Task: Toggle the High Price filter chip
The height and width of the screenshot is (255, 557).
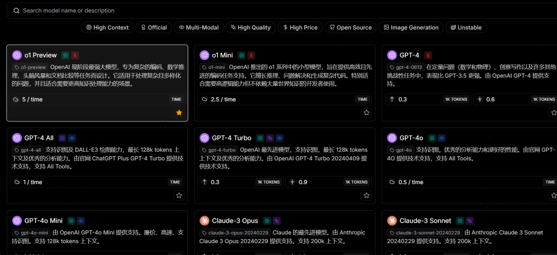Action: [x=300, y=28]
